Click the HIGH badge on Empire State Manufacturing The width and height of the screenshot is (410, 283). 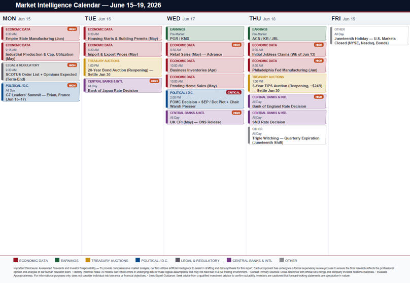pyautogui.click(x=72, y=29)
